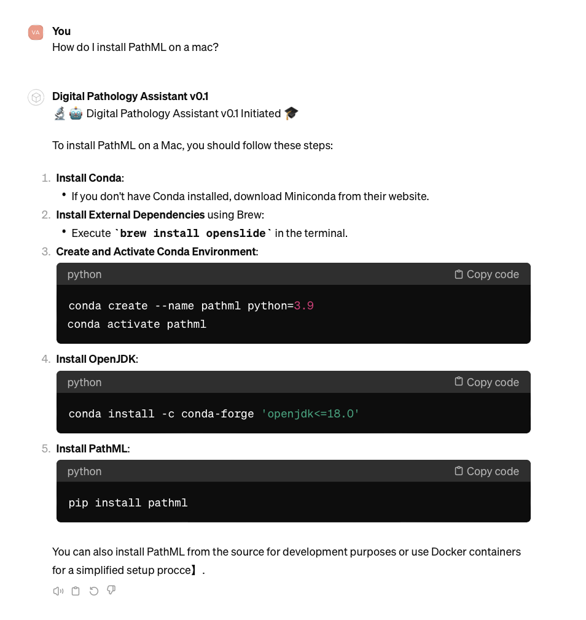The image size is (586, 620).
Task: Click the clipboard icon in the conda create block
Action: pos(459,274)
